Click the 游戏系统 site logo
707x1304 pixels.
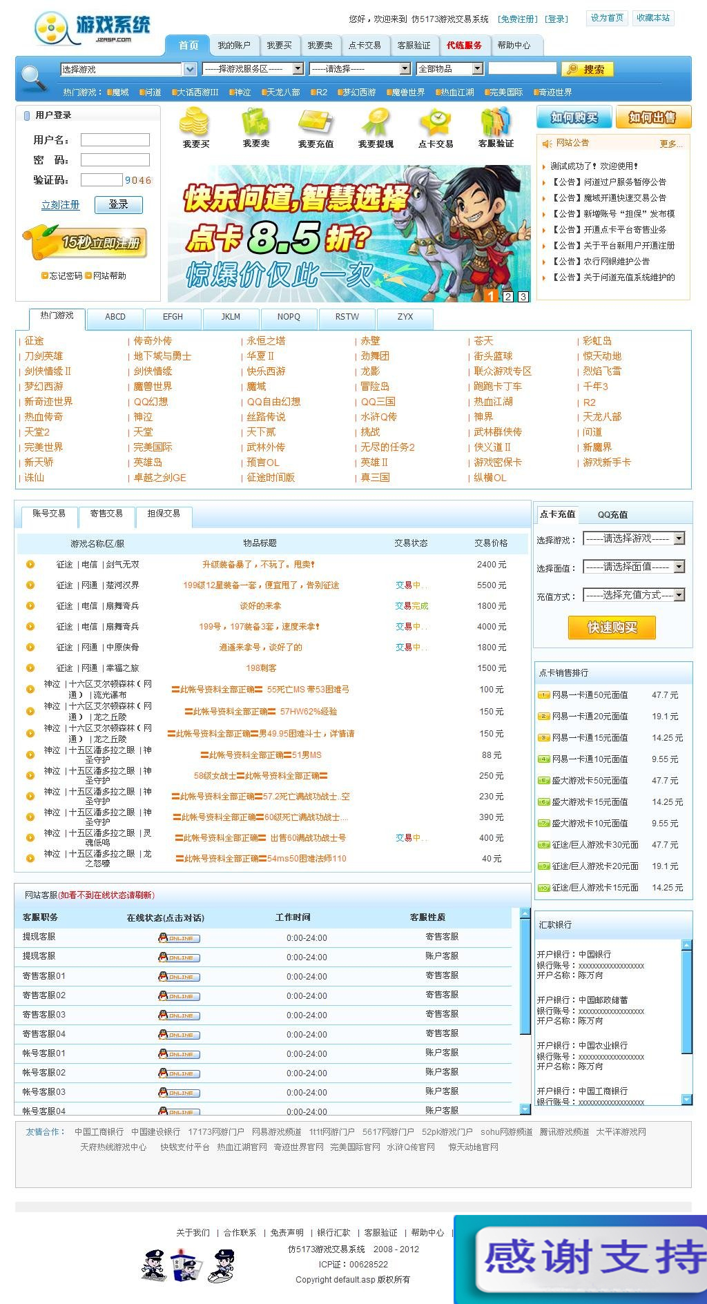coord(93,30)
